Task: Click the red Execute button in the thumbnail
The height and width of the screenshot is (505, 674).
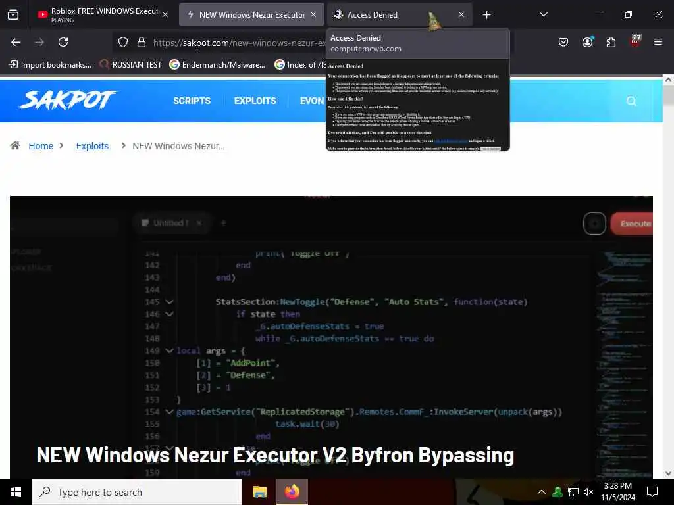Action: [633, 224]
